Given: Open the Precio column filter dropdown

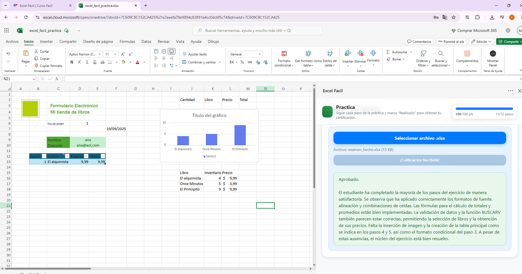Looking at the screenshot, I should (86, 156).
